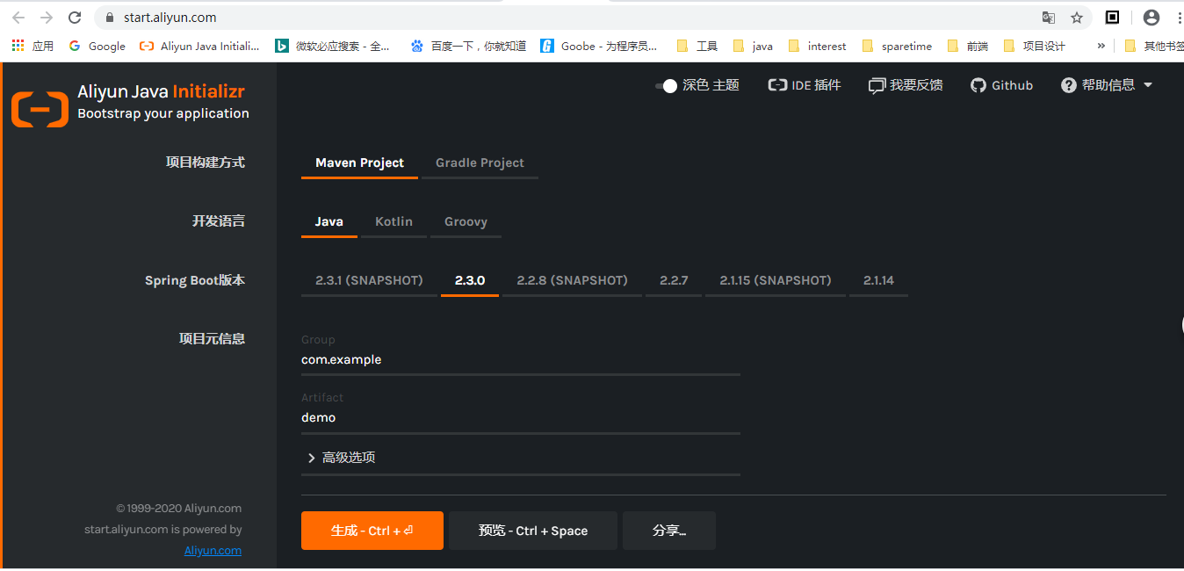
Task: Bookmark this page with star icon
Action: [x=1077, y=18]
